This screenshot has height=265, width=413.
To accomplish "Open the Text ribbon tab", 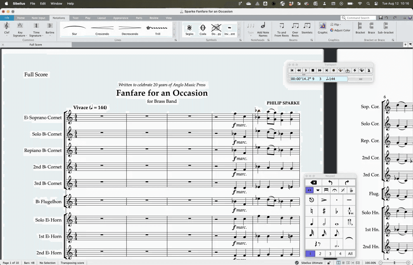I will (x=75, y=18).
